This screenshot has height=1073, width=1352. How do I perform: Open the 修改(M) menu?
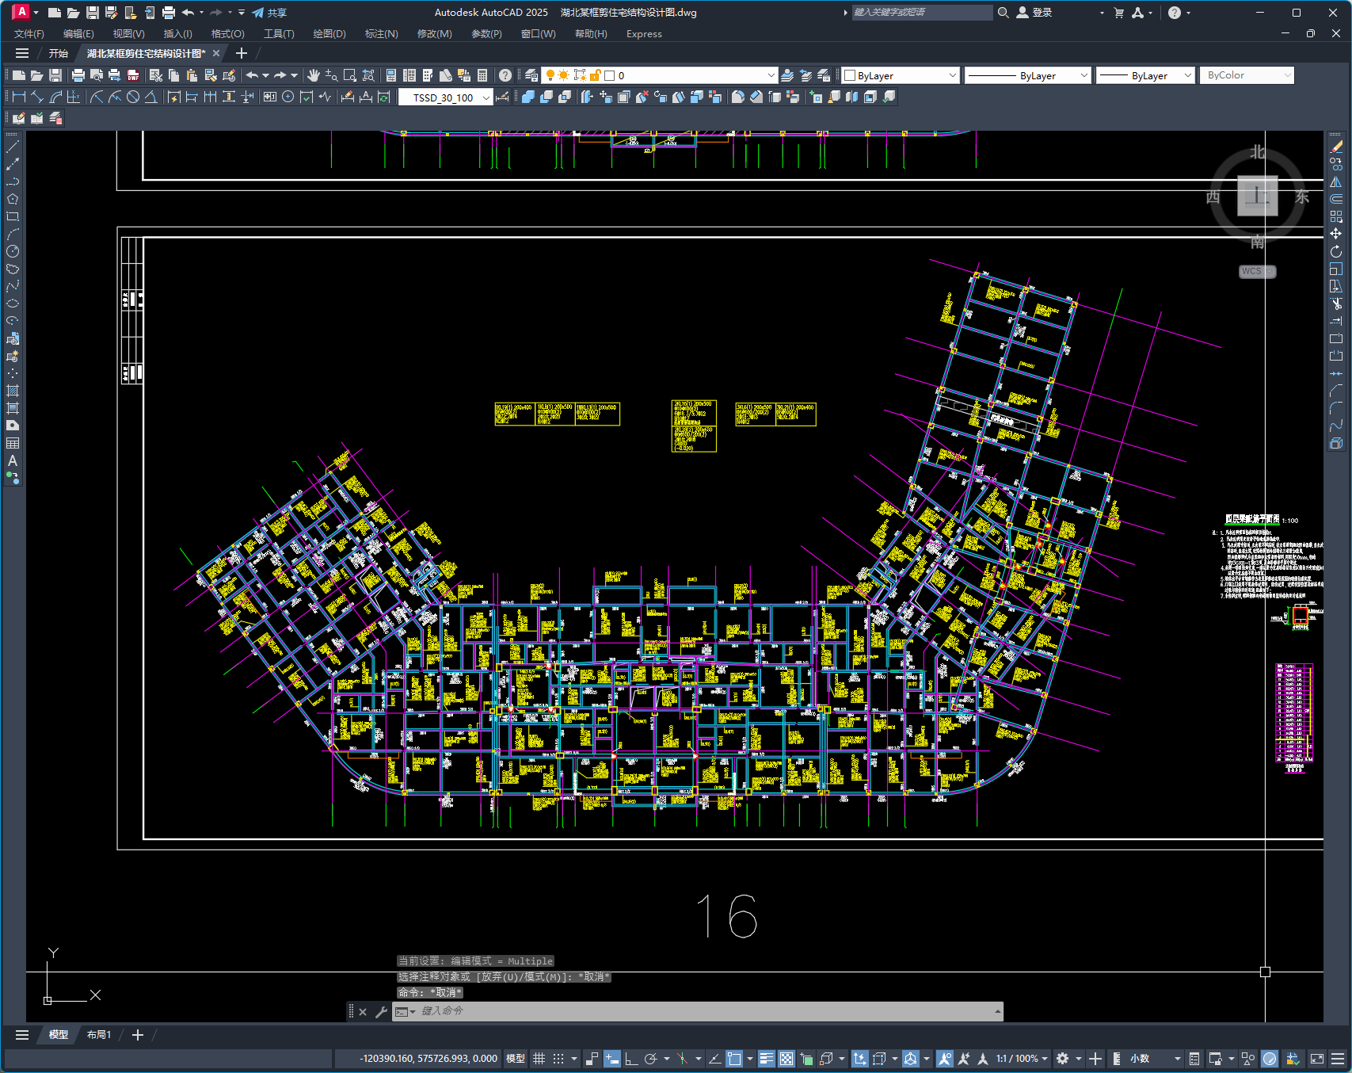click(435, 34)
